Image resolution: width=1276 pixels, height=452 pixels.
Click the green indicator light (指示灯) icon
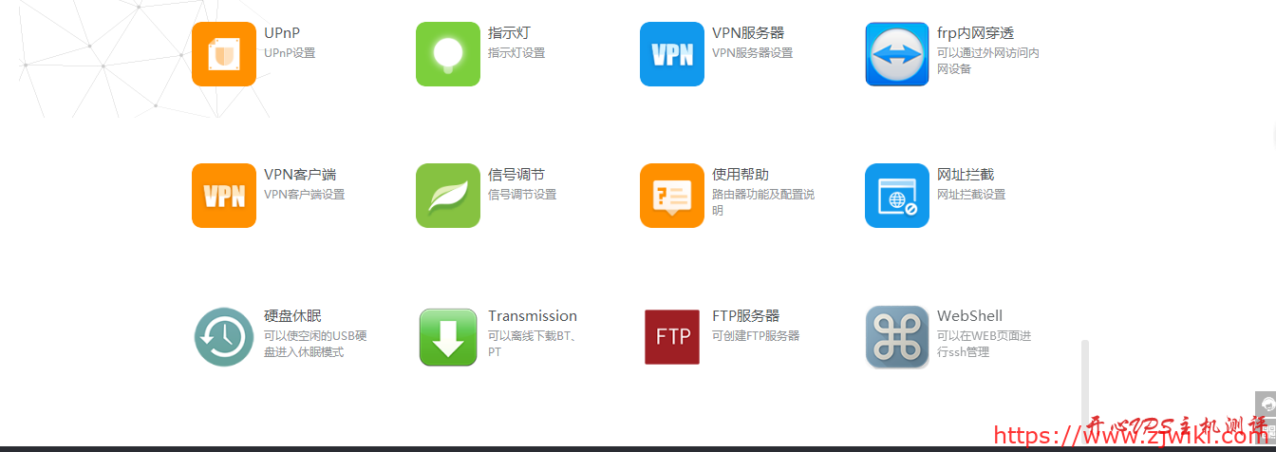pyautogui.click(x=448, y=54)
